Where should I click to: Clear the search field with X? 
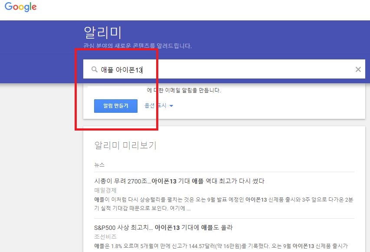(x=358, y=69)
